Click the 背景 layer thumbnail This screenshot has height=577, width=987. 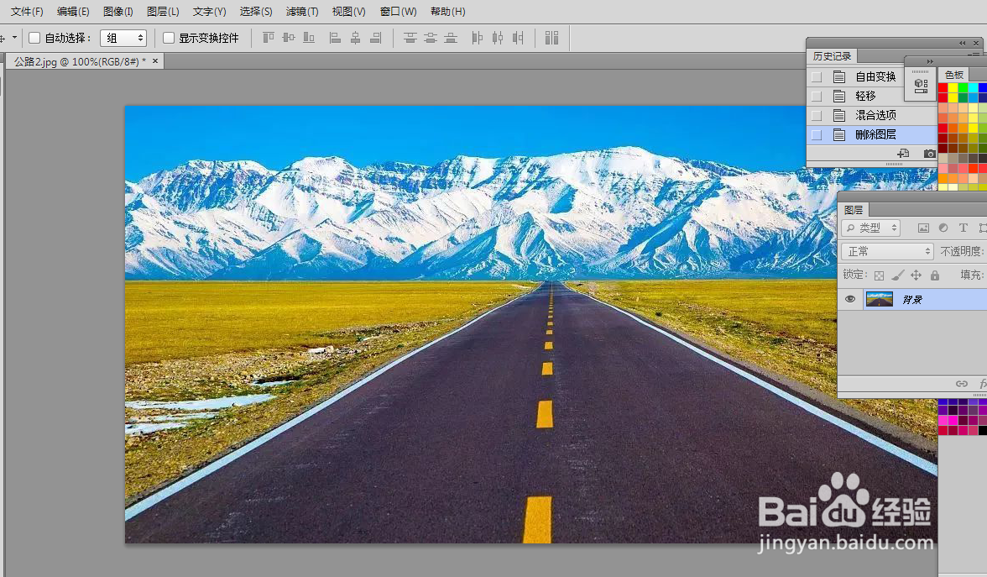coord(880,299)
